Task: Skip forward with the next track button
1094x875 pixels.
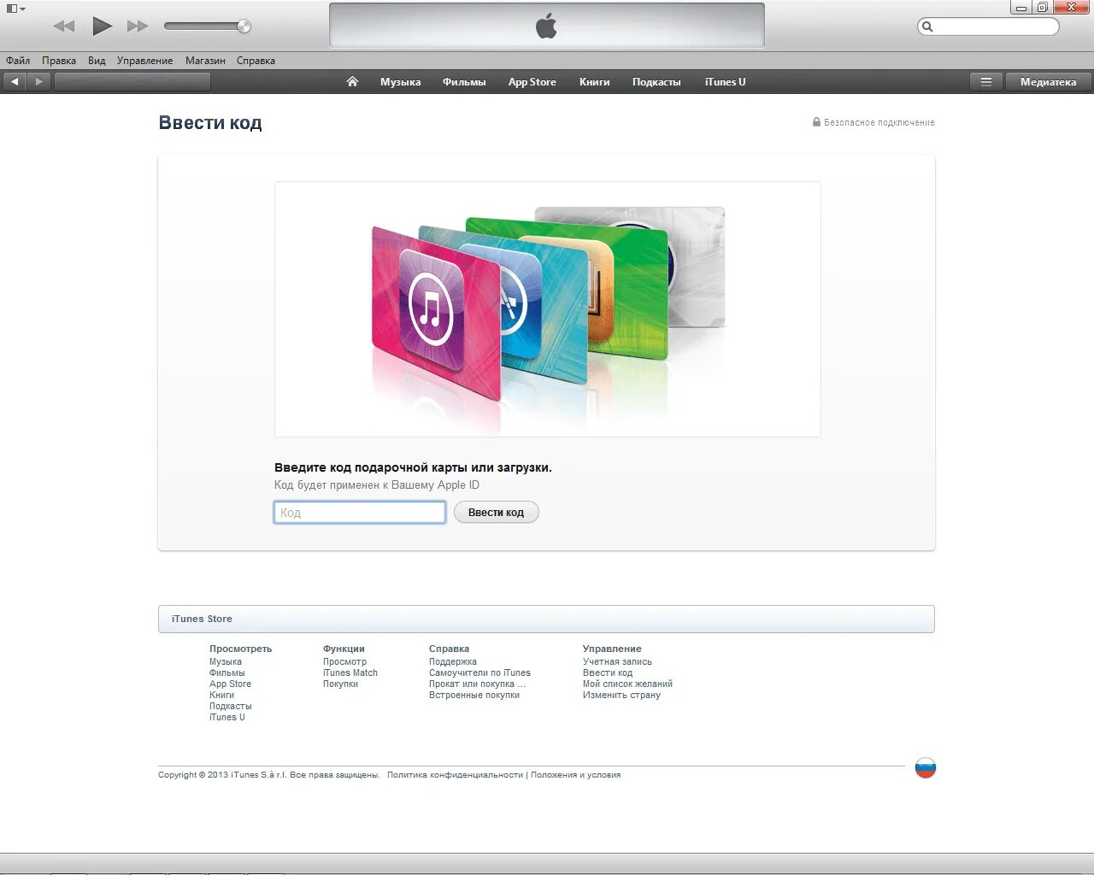Action: pyautogui.click(x=137, y=26)
